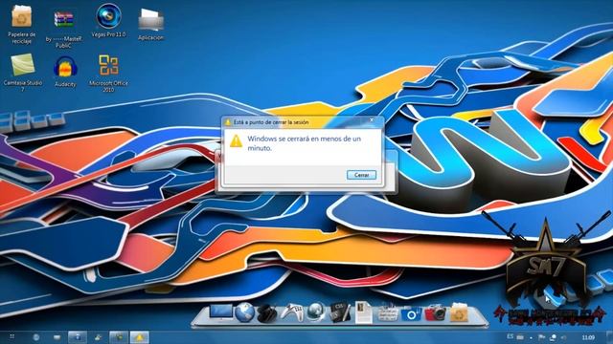Select the yellow warning taskbar window
Screen dimensions: 613x344
[140, 337]
